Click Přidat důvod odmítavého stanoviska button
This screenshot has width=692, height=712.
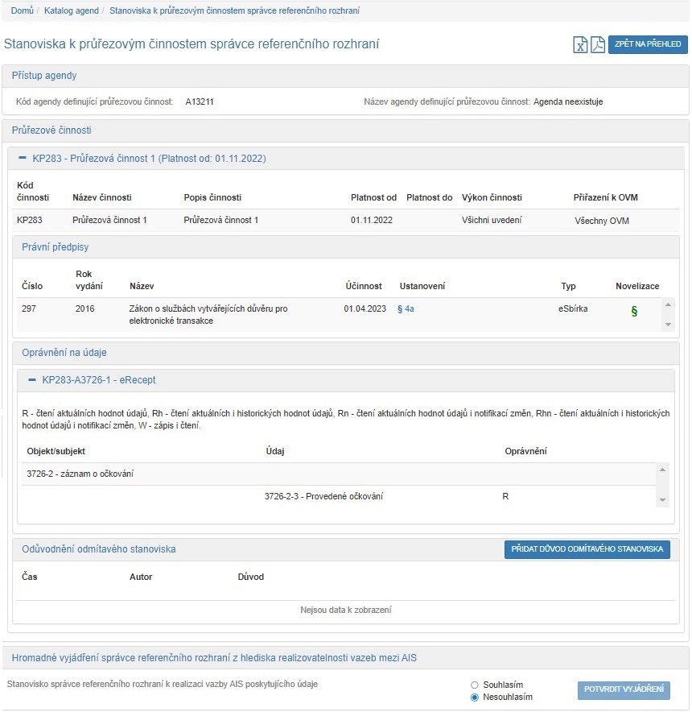(587, 549)
